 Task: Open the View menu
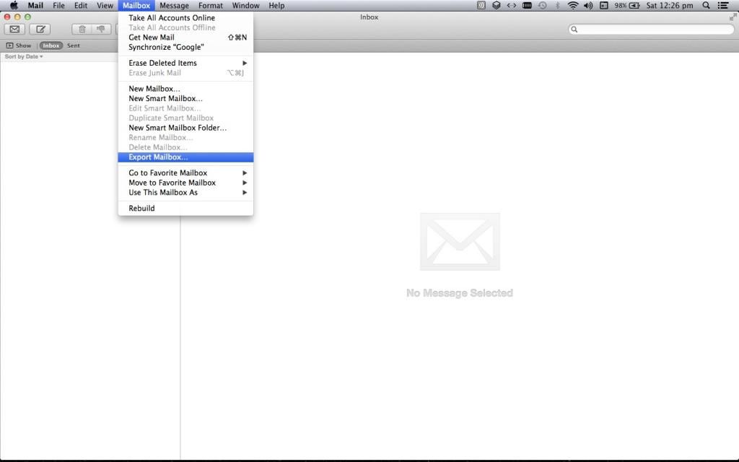point(105,6)
